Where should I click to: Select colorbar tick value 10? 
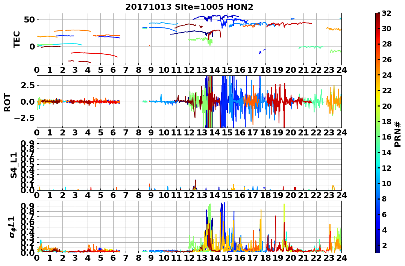click(x=387, y=183)
